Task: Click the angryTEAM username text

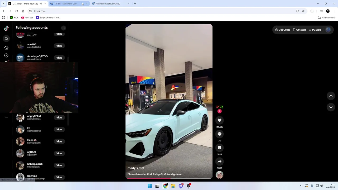Action: pos(34,116)
